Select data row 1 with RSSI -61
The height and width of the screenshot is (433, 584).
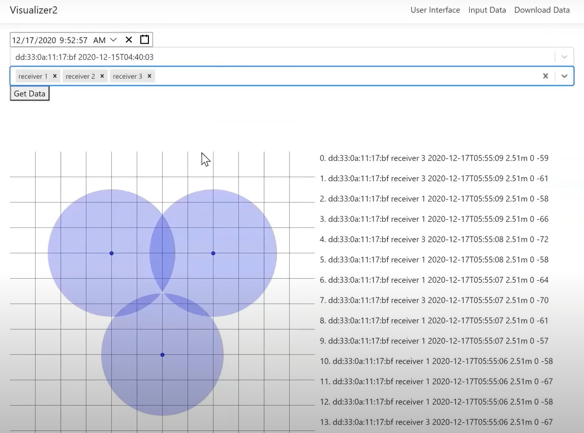(x=434, y=179)
